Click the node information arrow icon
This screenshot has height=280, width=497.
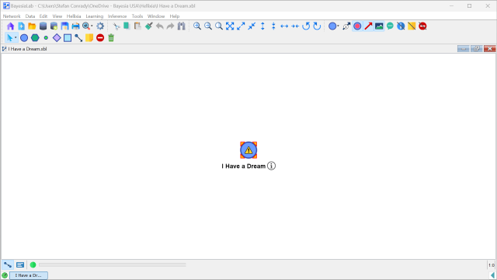[346, 26]
